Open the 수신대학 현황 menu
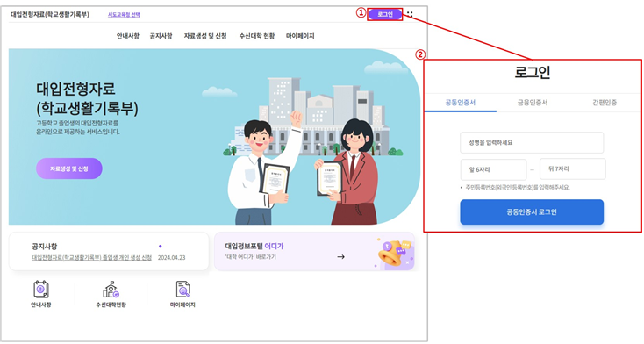This screenshot has width=644, height=344. pos(257,36)
